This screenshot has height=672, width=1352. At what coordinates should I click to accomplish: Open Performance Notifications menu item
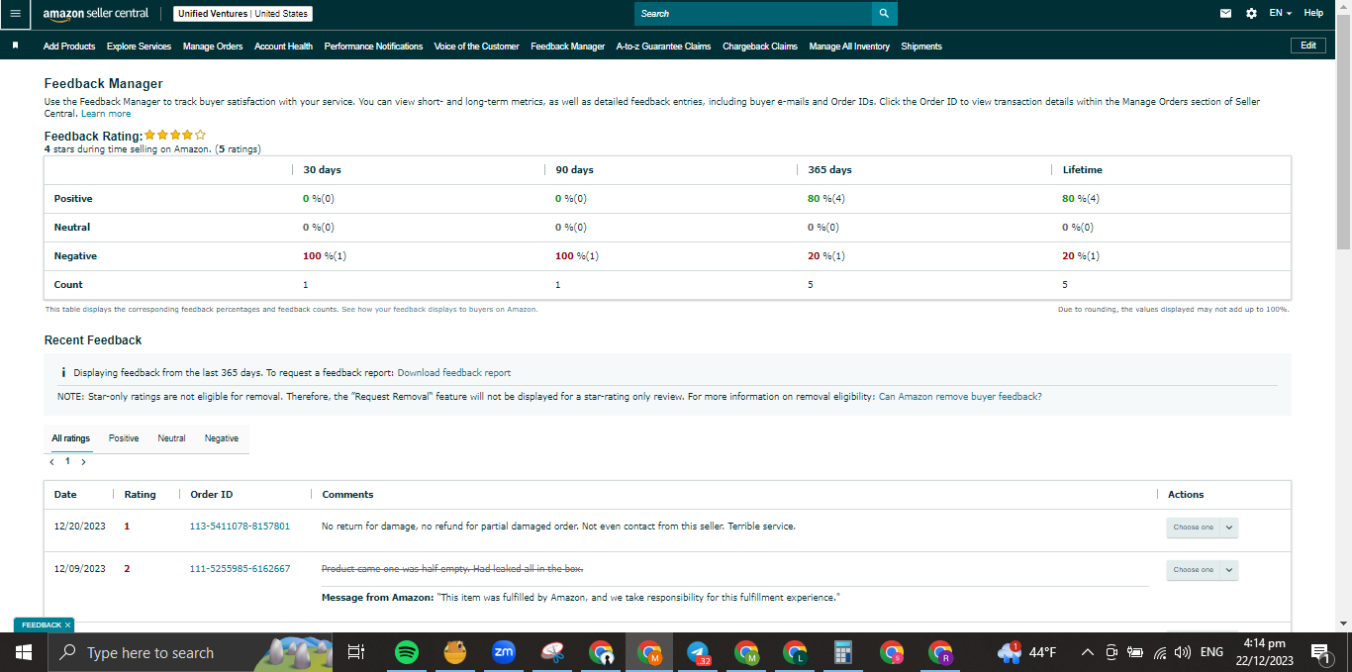click(373, 47)
